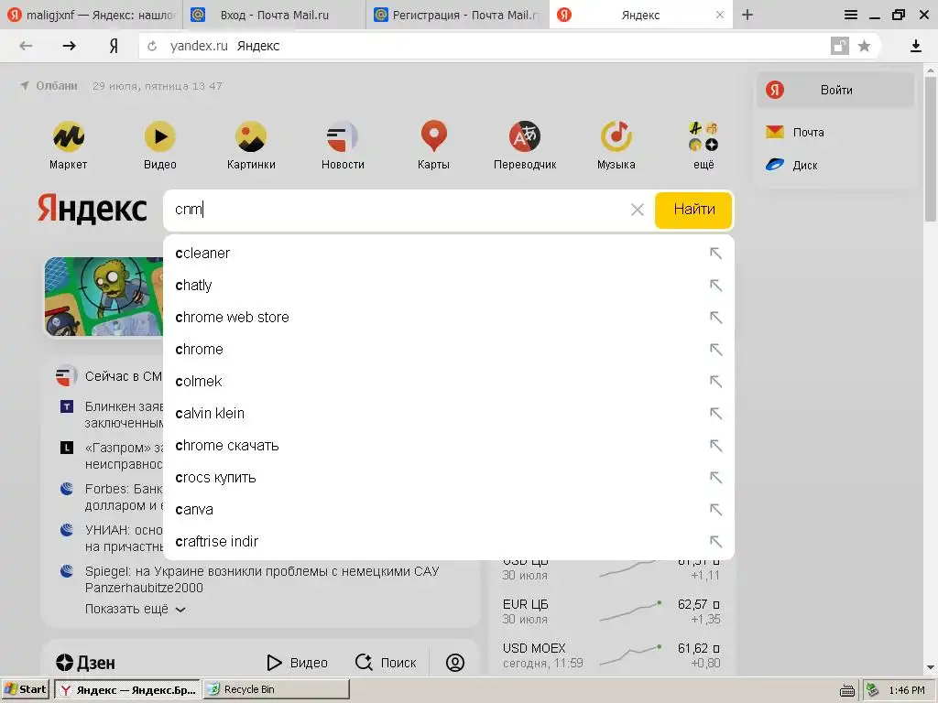Clear the search field with the X icon
This screenshot has width=938, height=703.
point(638,210)
